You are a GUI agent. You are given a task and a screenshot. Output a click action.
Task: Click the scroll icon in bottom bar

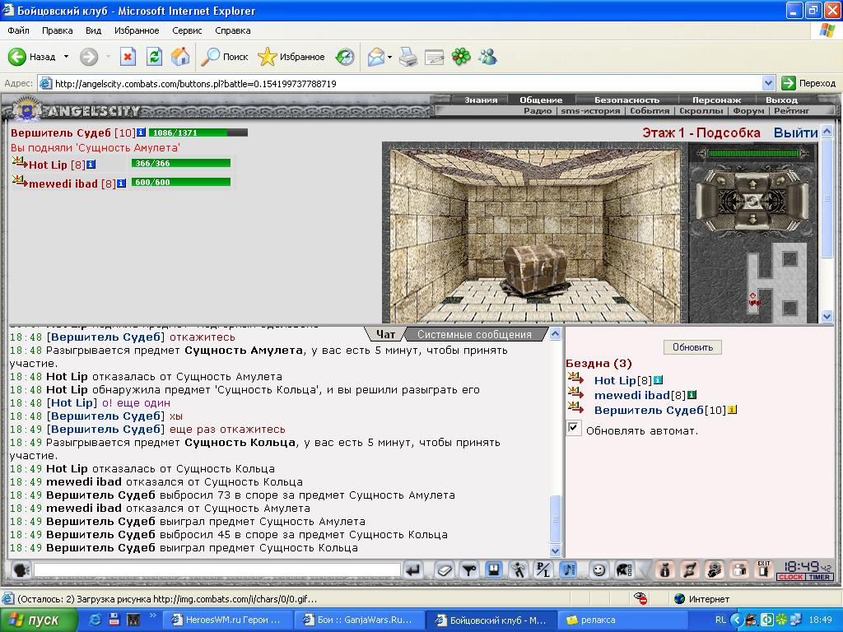690,570
